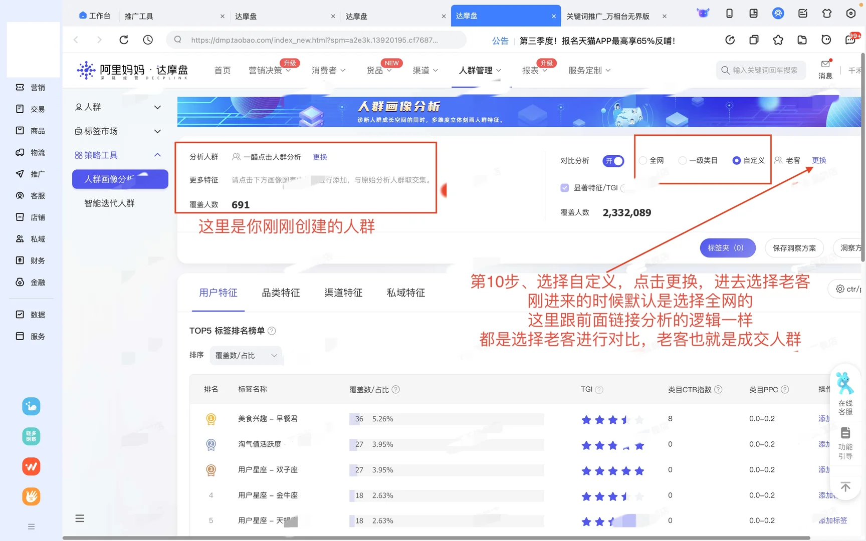The image size is (866, 541).
Task: Open the 覆盖数/占比 sort dropdown
Action: tap(246, 355)
